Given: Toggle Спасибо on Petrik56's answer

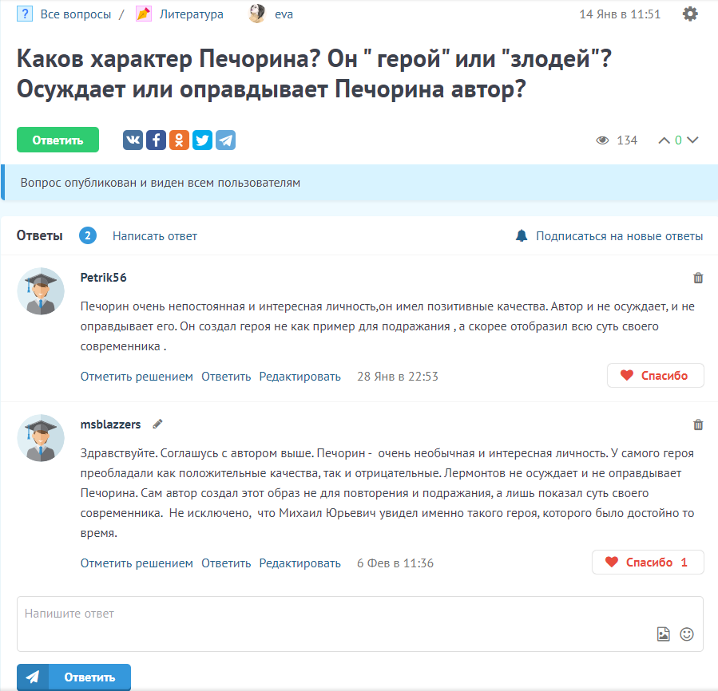Looking at the screenshot, I should click(x=655, y=376).
